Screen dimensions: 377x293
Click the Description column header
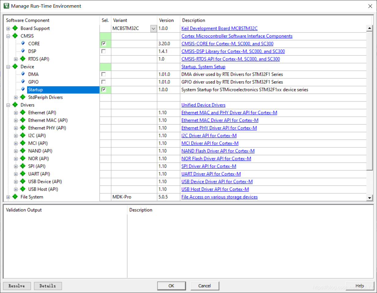point(194,20)
